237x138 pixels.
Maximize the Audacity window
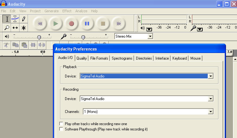(227, 4)
